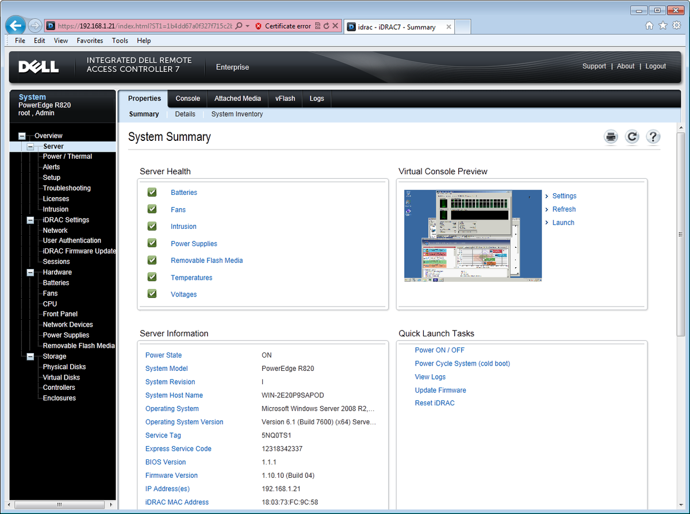This screenshot has height=514, width=690.
Task: Collapse the Storage branch in sidebar
Action: (29, 356)
